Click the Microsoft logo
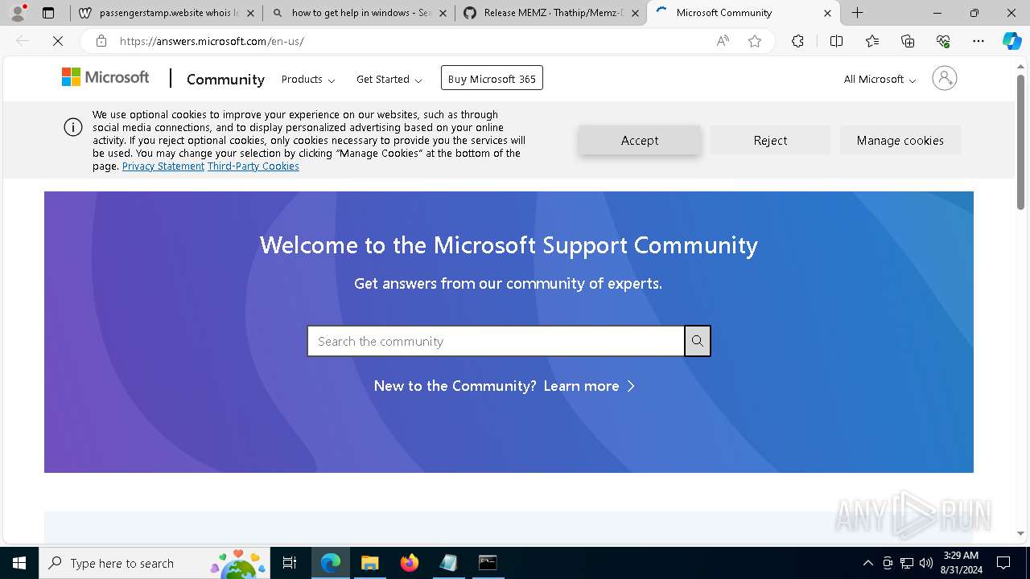Screen dimensions: 1030x579 tap(105, 77)
